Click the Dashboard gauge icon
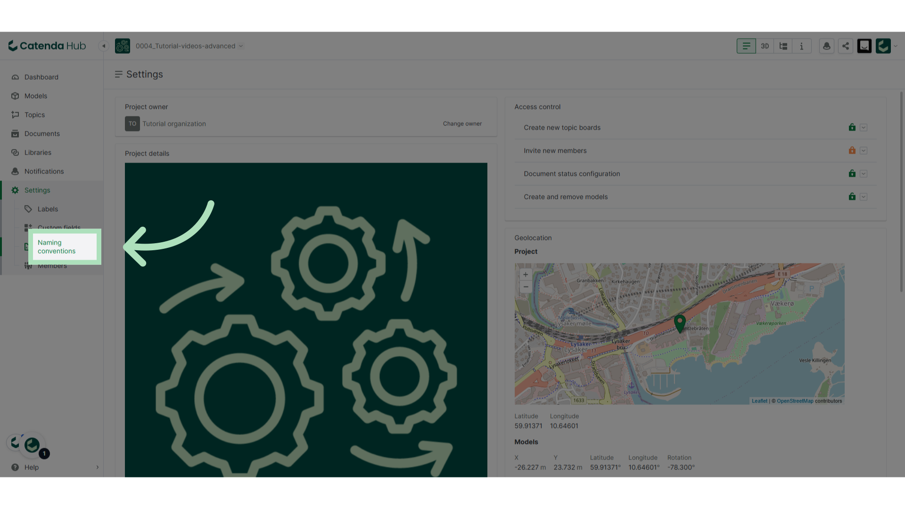The width and height of the screenshot is (905, 509). coord(15,77)
